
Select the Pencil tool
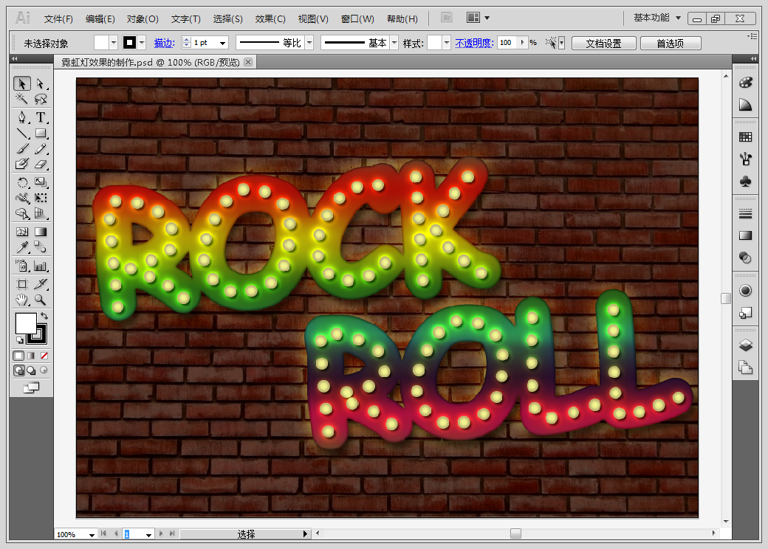pyautogui.click(x=40, y=149)
